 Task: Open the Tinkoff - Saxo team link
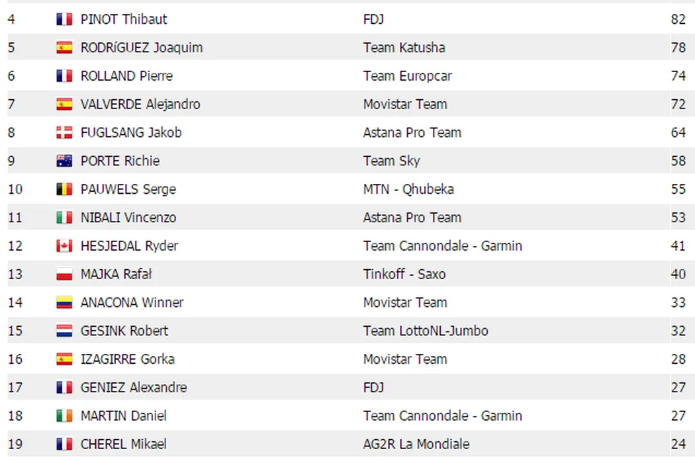pos(404,274)
